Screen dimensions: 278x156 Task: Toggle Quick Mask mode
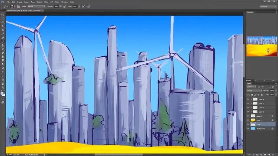3,99
